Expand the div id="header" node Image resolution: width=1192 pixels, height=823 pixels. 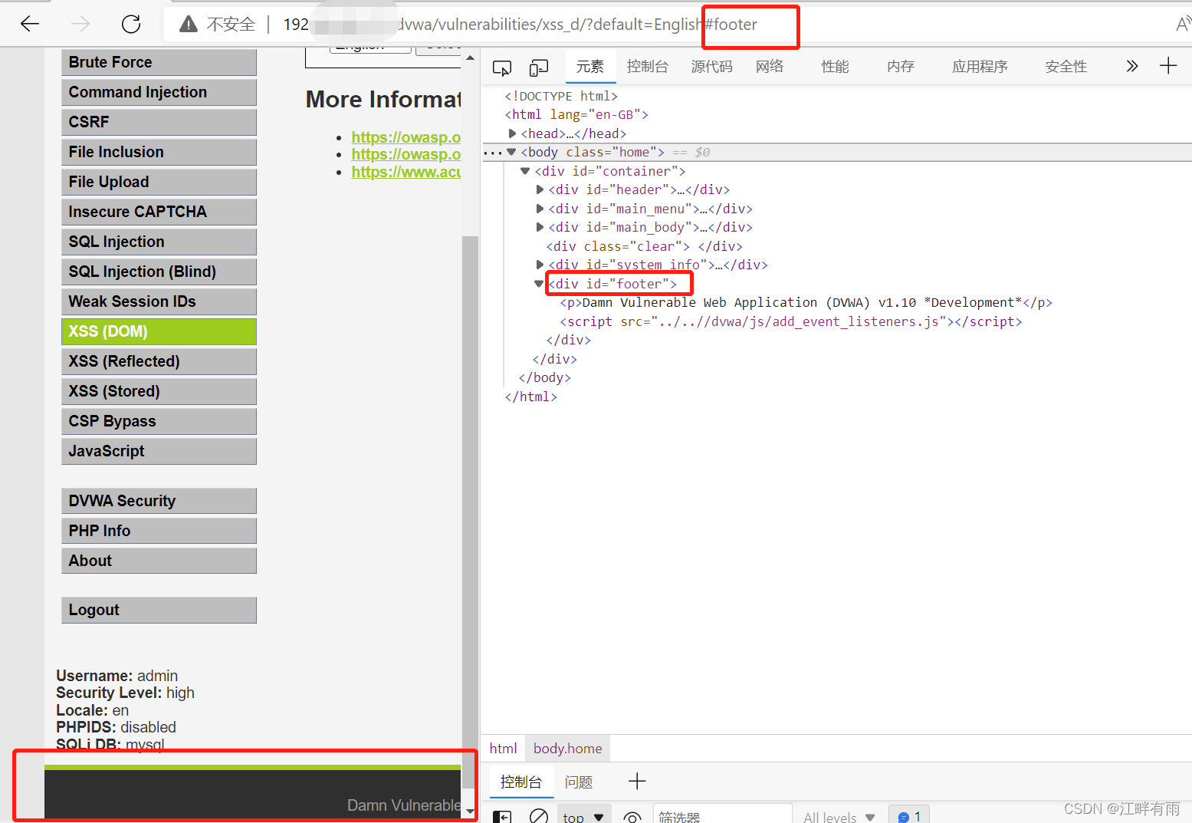click(x=540, y=189)
